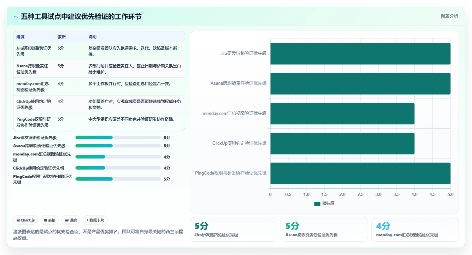Viewport: 472px width, 255px height.
Task: Click the 5分 value beside PingCode progress bar
Action: (167, 179)
